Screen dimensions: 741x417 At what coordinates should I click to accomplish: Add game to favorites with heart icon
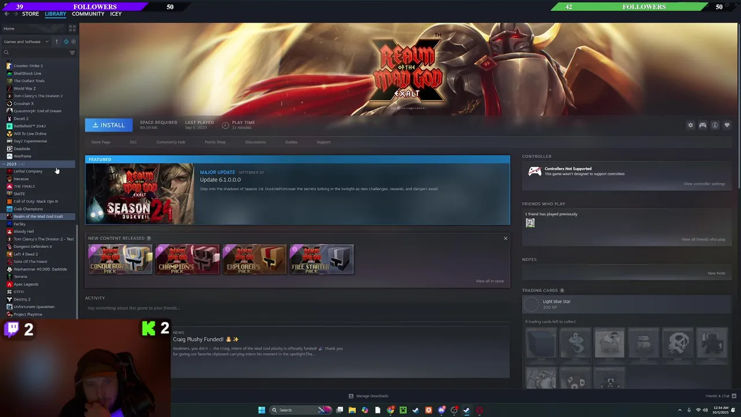727,125
